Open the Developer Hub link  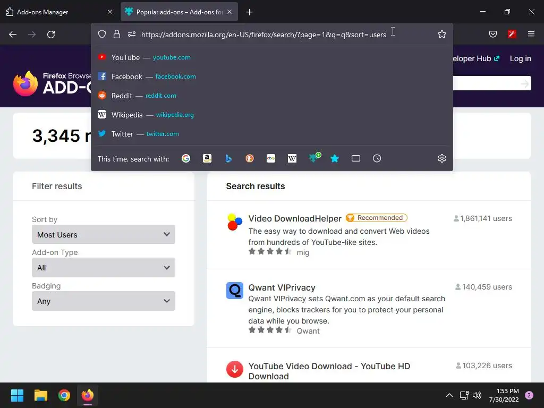click(476, 58)
